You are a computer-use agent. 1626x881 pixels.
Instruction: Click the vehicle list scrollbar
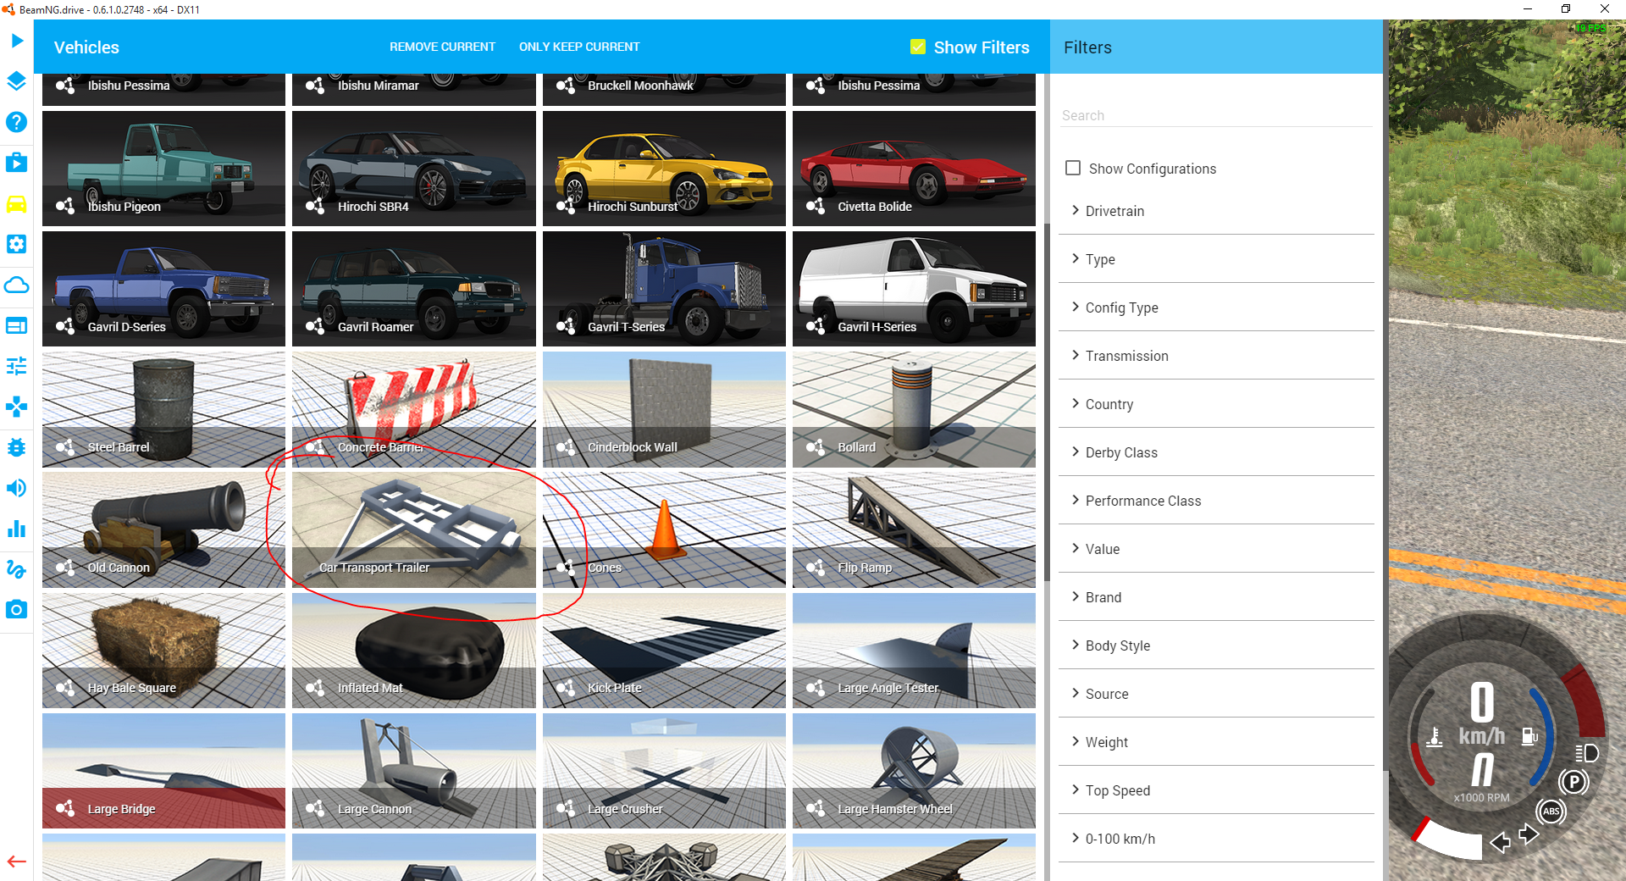[1047, 402]
